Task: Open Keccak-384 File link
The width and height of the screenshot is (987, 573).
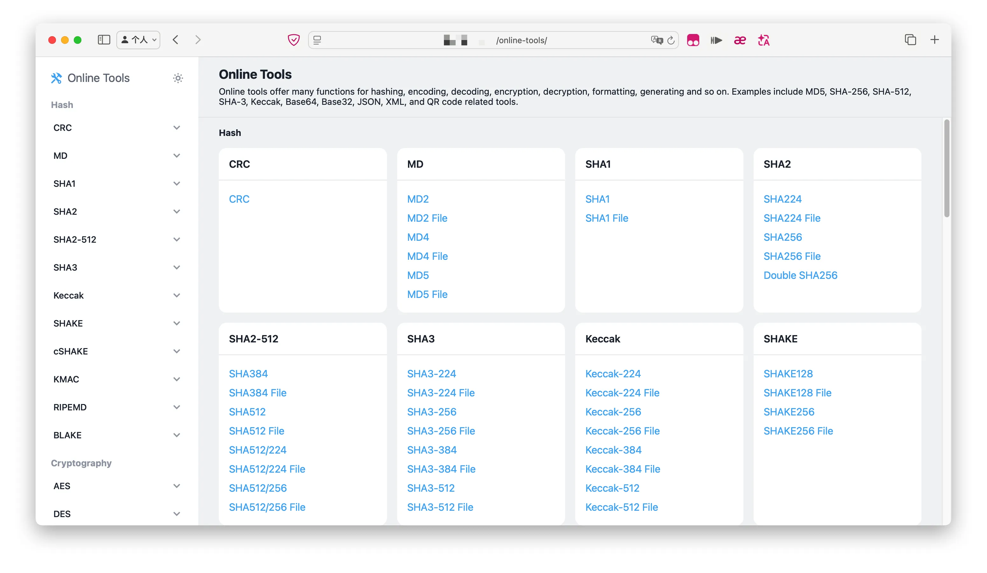Action: 623,469
